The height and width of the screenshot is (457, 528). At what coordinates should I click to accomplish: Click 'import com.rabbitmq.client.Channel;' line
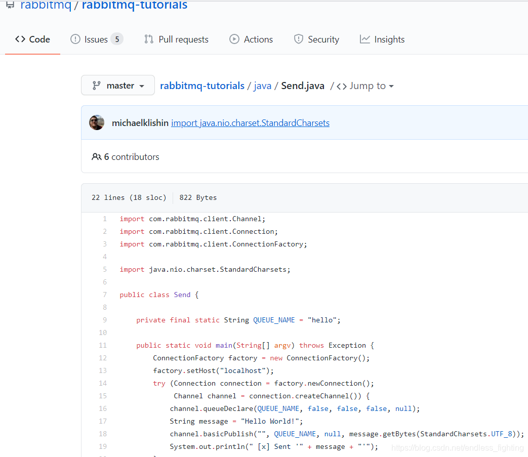click(192, 219)
